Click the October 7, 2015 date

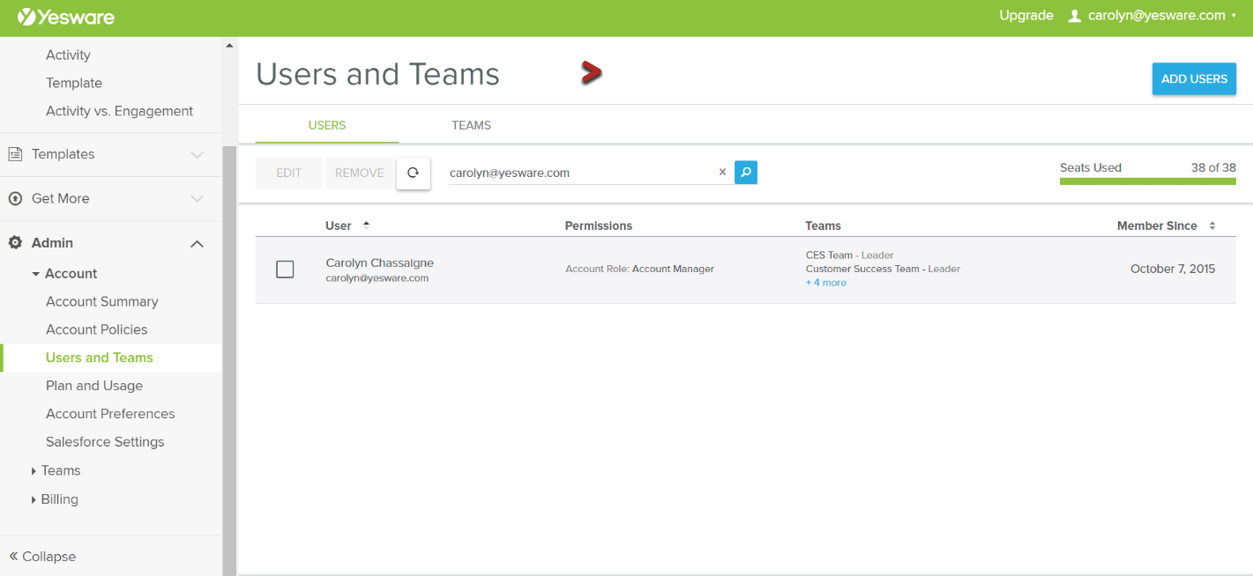[x=1173, y=269]
